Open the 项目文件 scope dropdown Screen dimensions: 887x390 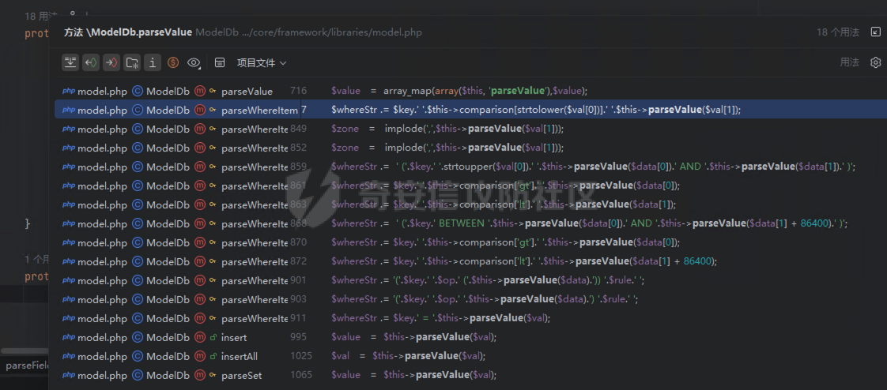[262, 62]
